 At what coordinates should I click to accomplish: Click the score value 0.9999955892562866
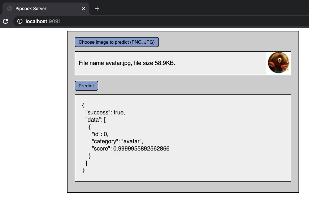click(x=141, y=149)
